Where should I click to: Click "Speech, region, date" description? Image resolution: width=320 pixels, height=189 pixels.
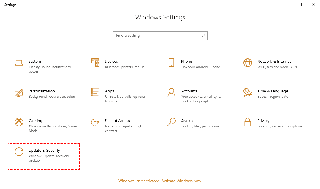(273, 97)
